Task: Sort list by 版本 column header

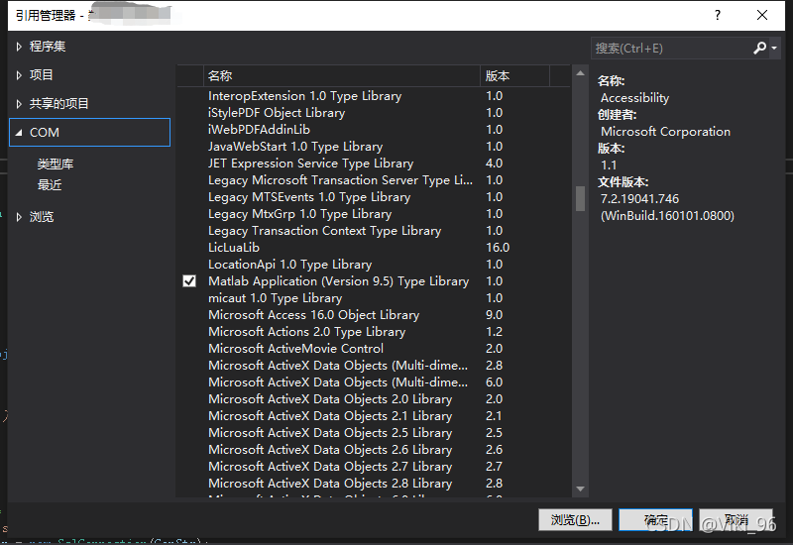Action: (x=497, y=75)
